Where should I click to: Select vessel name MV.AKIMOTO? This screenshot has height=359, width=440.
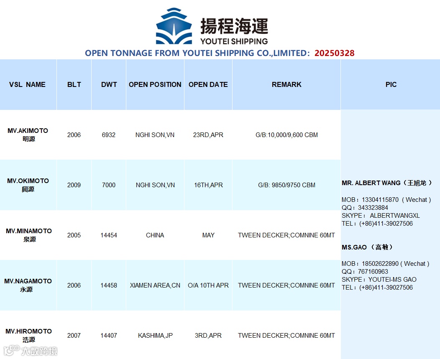(x=28, y=131)
